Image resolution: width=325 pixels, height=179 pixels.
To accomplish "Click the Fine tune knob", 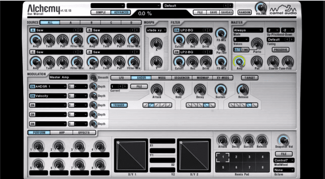I will coord(288,61).
